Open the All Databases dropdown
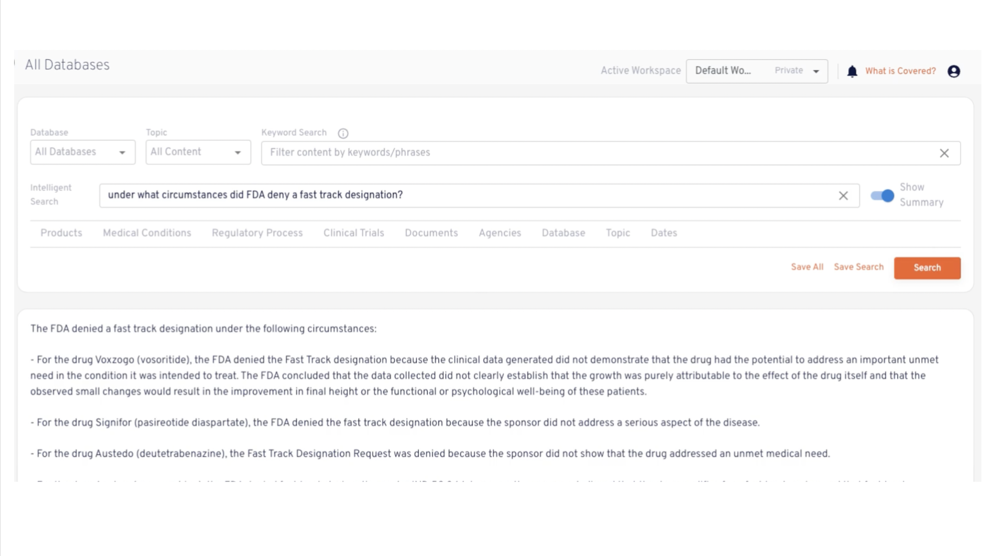 point(83,152)
